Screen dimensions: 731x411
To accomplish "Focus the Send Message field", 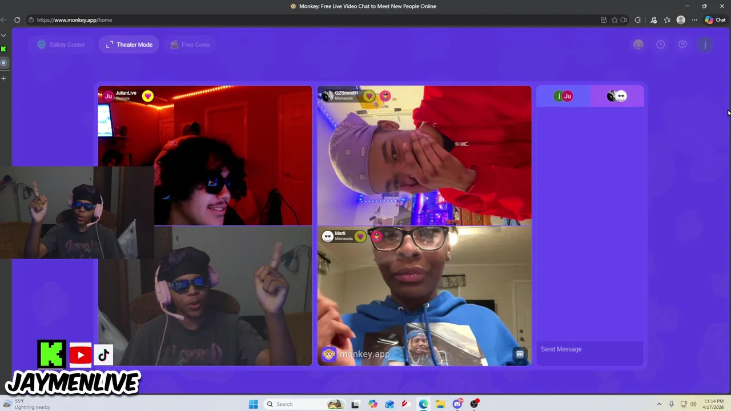I will coord(590,349).
